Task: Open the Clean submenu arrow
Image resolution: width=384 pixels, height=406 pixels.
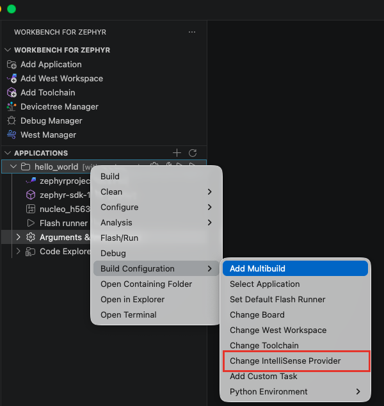Action: 209,192
